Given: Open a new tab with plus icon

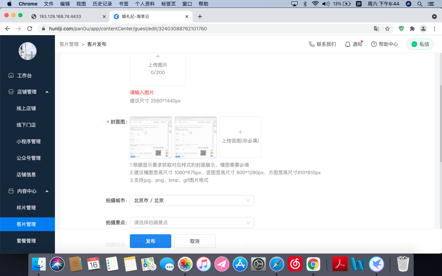Looking at the screenshot, I should point(200,17).
